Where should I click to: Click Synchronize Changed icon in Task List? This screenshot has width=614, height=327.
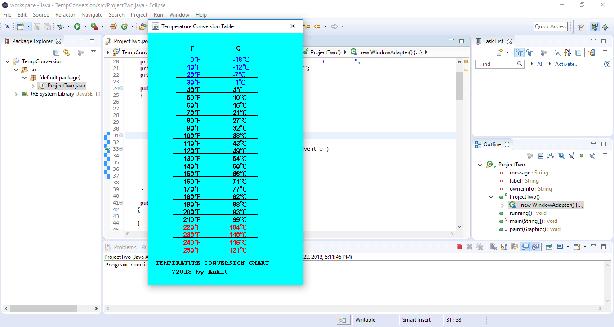[592, 52]
